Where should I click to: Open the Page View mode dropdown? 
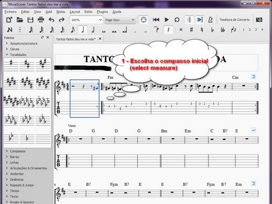coord(120,20)
